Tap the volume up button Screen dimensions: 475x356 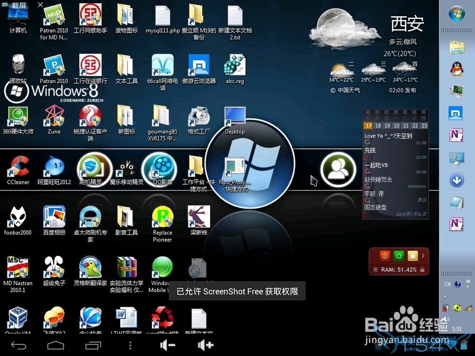tap(205, 345)
